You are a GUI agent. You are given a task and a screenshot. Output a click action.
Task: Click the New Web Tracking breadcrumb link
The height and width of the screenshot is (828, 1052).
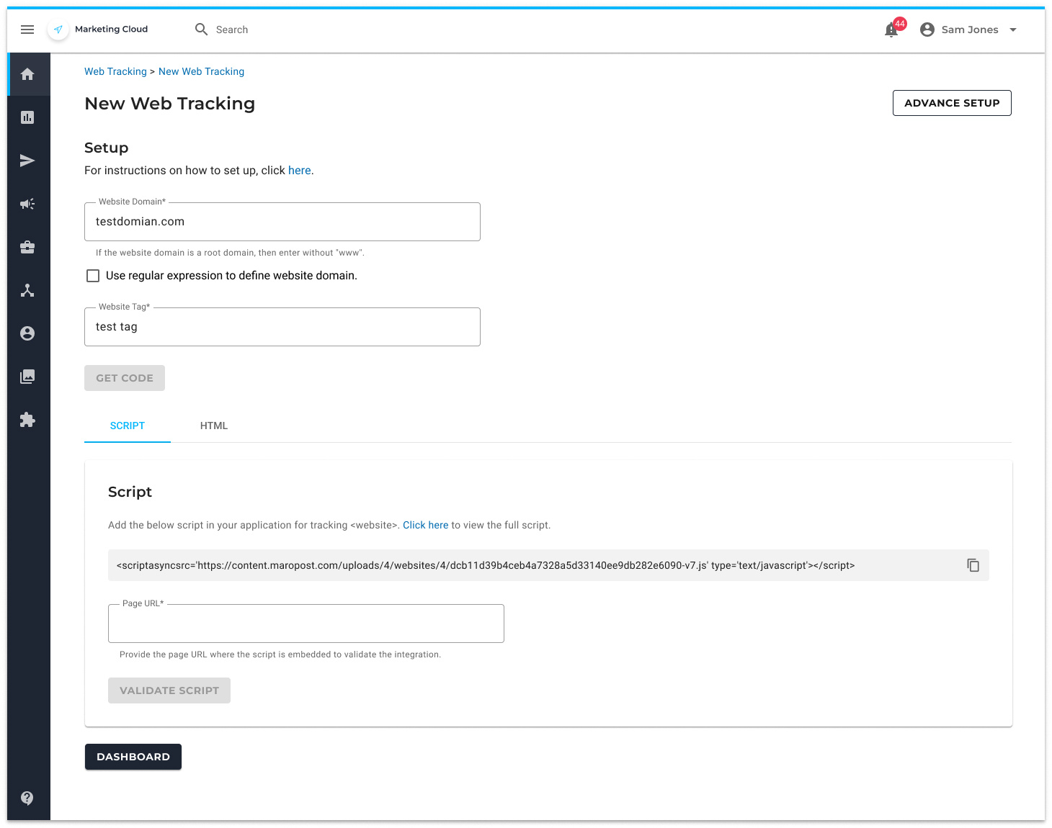pyautogui.click(x=201, y=71)
